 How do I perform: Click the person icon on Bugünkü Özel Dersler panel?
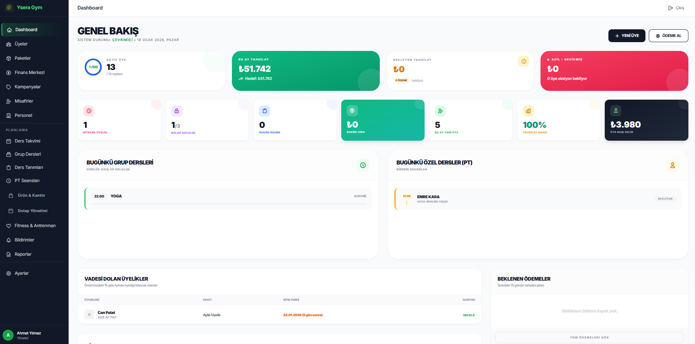pyautogui.click(x=673, y=165)
